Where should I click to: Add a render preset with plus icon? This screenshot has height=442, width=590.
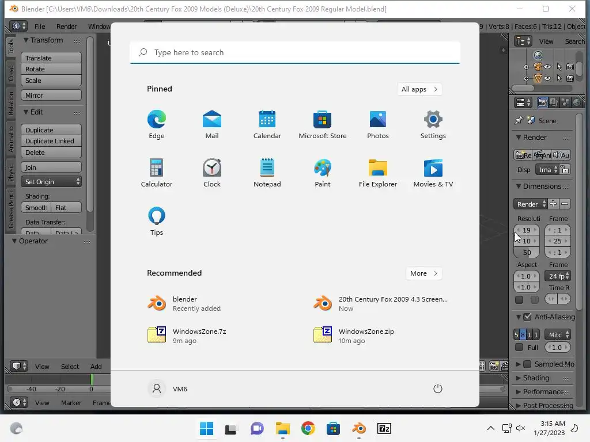(x=553, y=204)
